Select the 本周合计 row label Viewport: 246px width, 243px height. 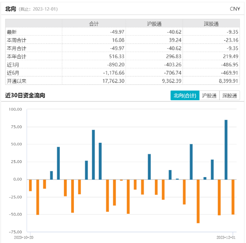pos(16,40)
